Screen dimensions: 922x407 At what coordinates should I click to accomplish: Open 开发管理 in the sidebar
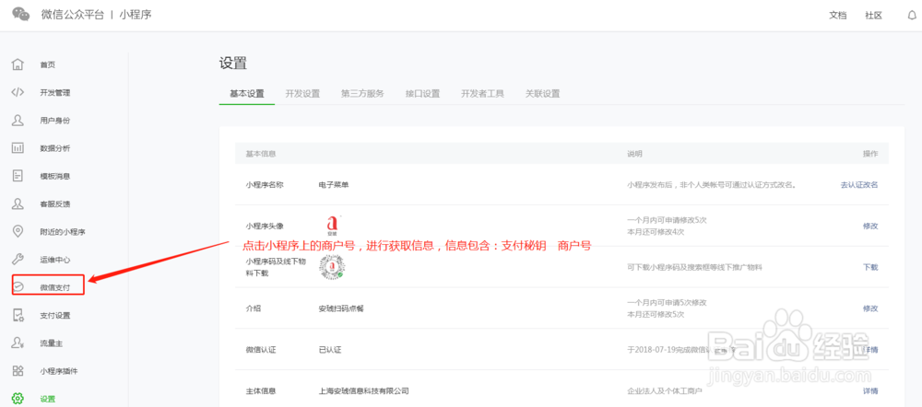tap(55, 93)
